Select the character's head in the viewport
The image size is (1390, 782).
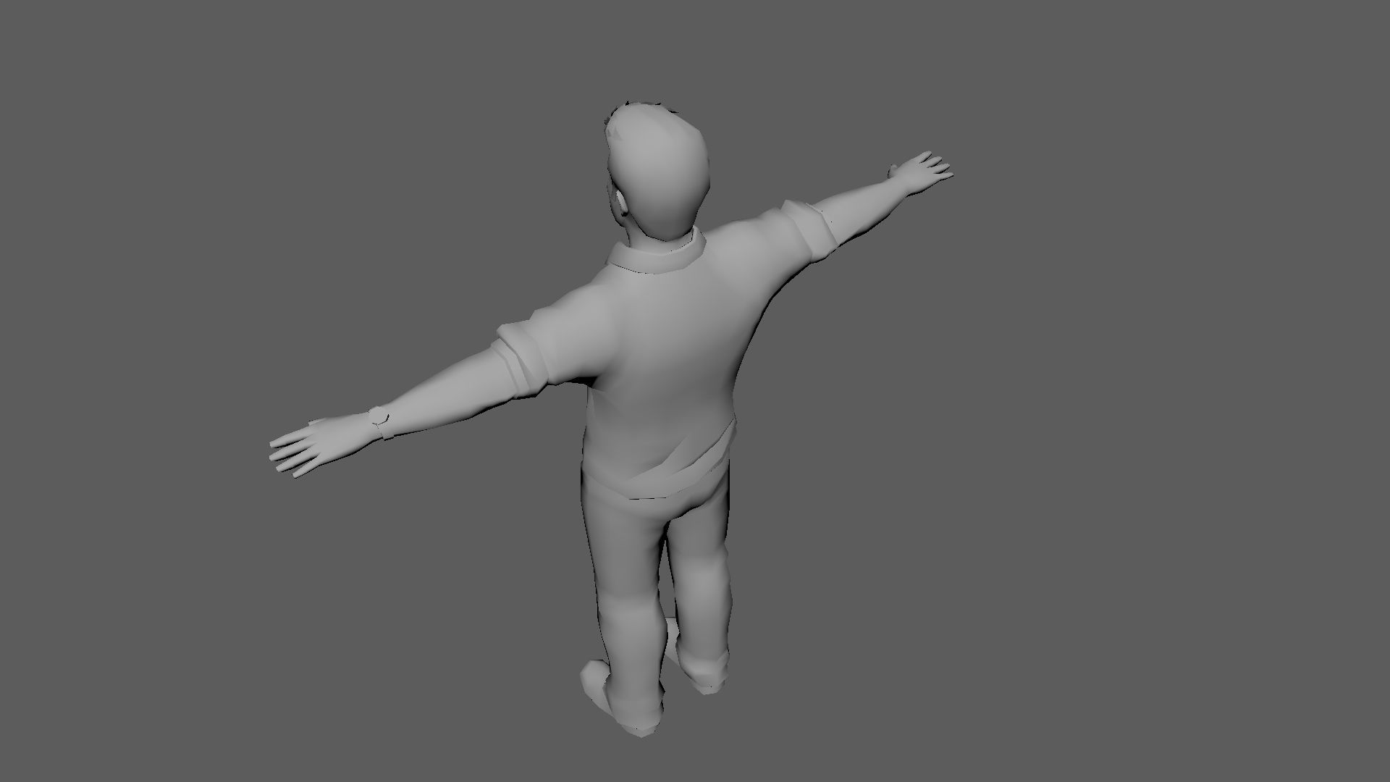pyautogui.click(x=657, y=172)
